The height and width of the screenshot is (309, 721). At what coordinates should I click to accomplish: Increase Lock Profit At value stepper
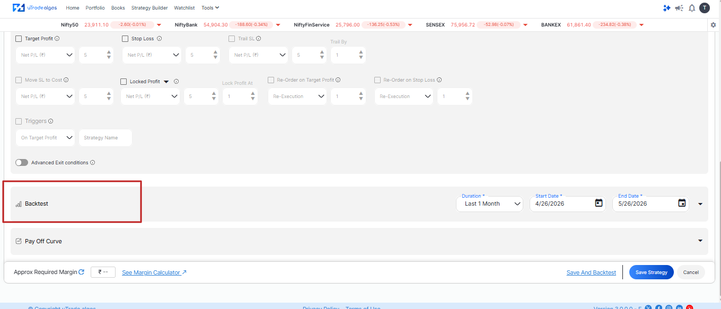pyautogui.click(x=253, y=93)
